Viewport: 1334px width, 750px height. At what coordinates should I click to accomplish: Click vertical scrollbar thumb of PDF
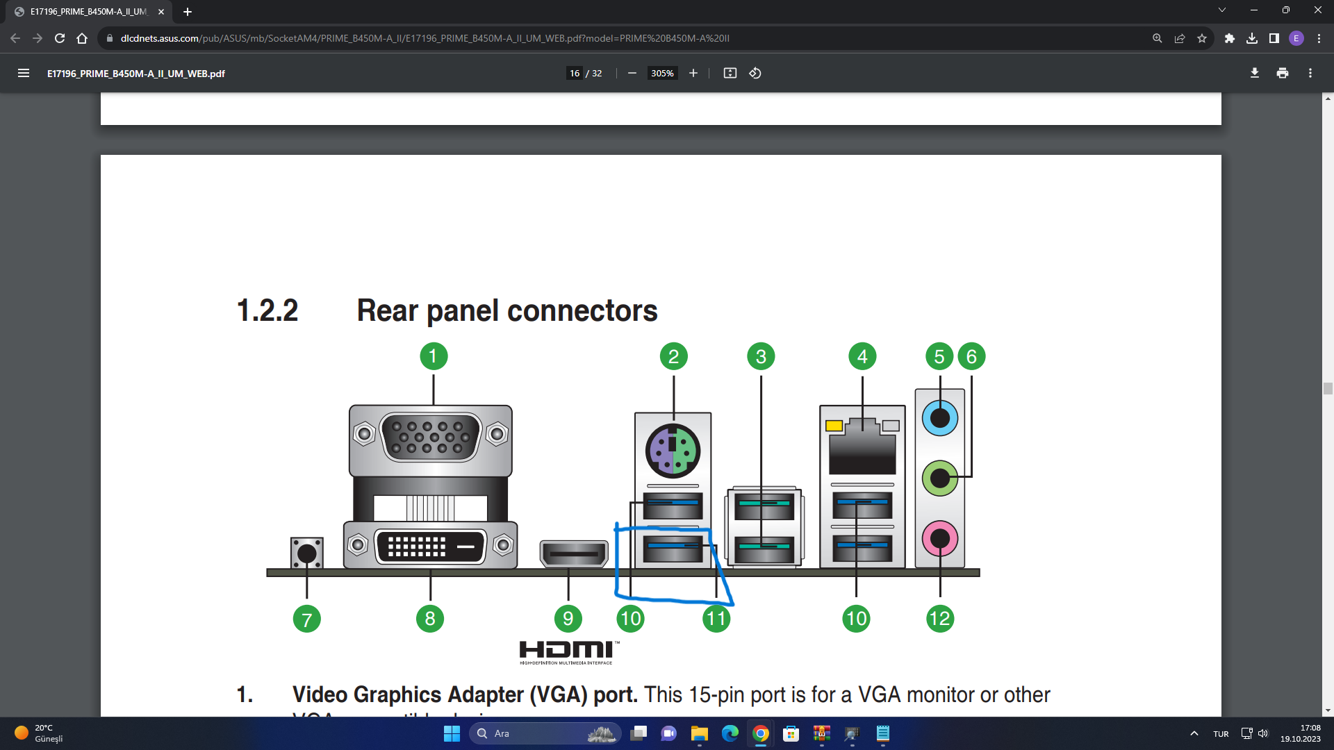click(x=1328, y=389)
